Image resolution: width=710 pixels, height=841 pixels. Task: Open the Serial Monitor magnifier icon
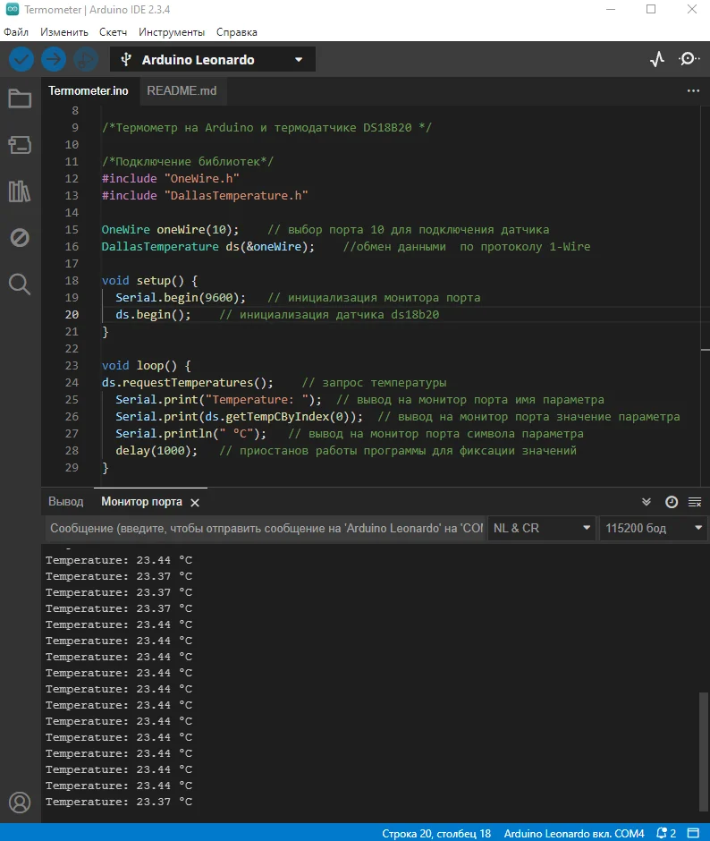689,60
